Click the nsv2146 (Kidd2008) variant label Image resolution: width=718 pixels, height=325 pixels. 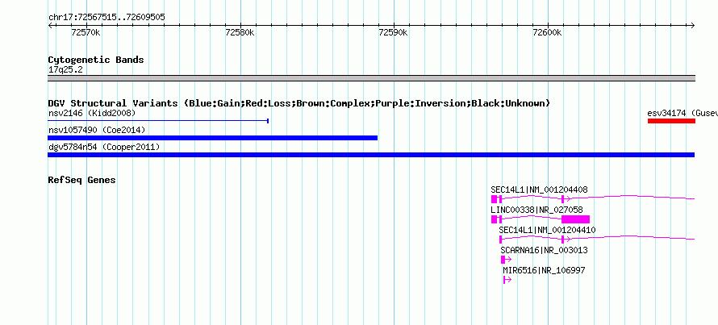click(92, 113)
